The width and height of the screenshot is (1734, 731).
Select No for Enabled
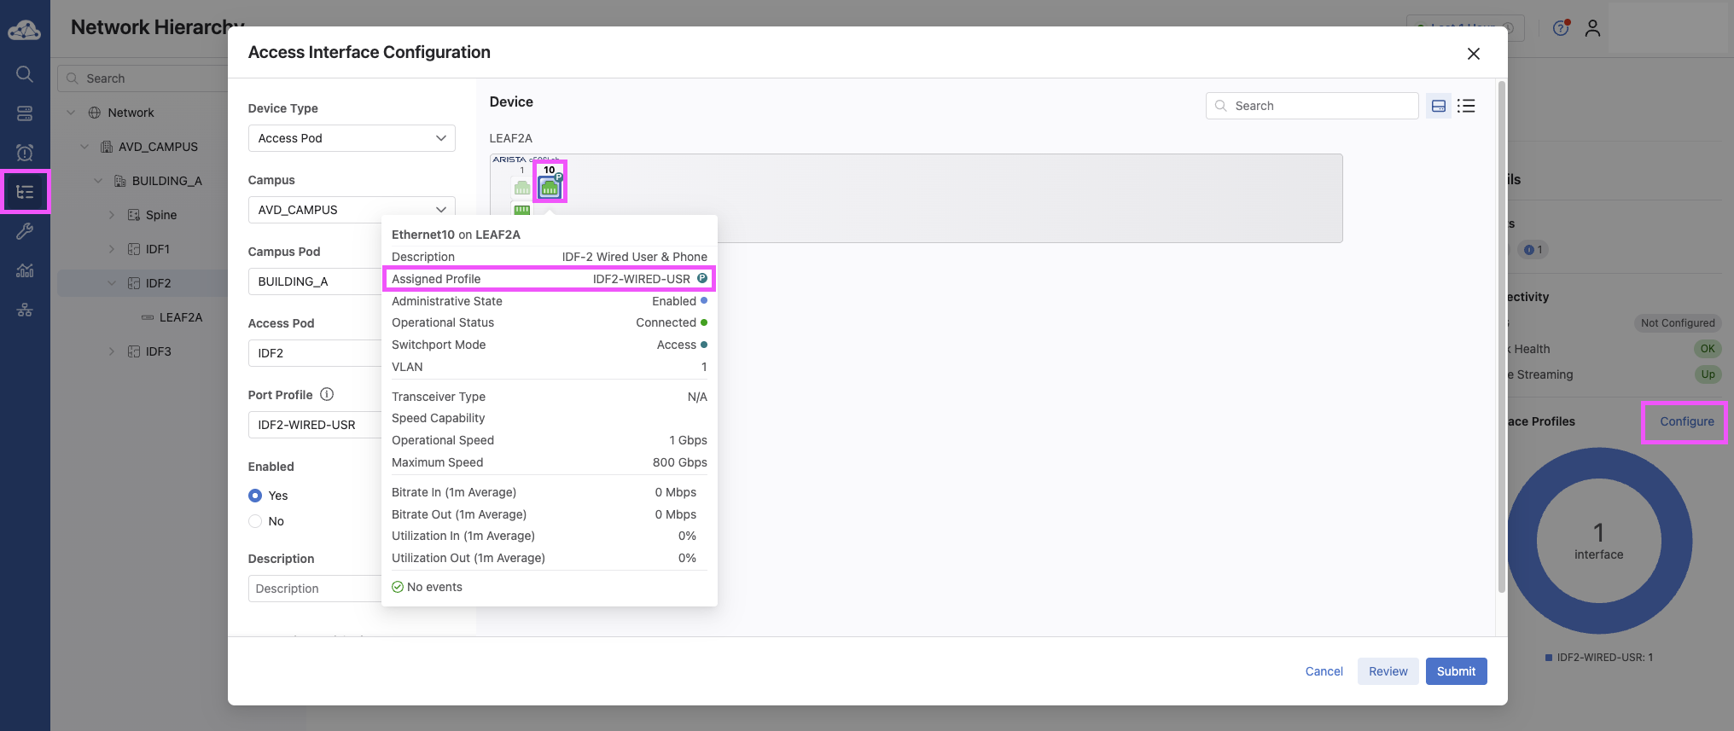255,521
